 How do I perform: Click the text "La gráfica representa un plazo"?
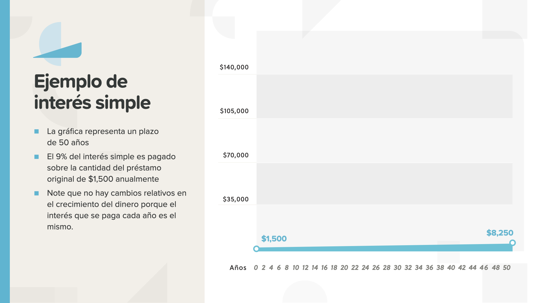pyautogui.click(x=103, y=132)
